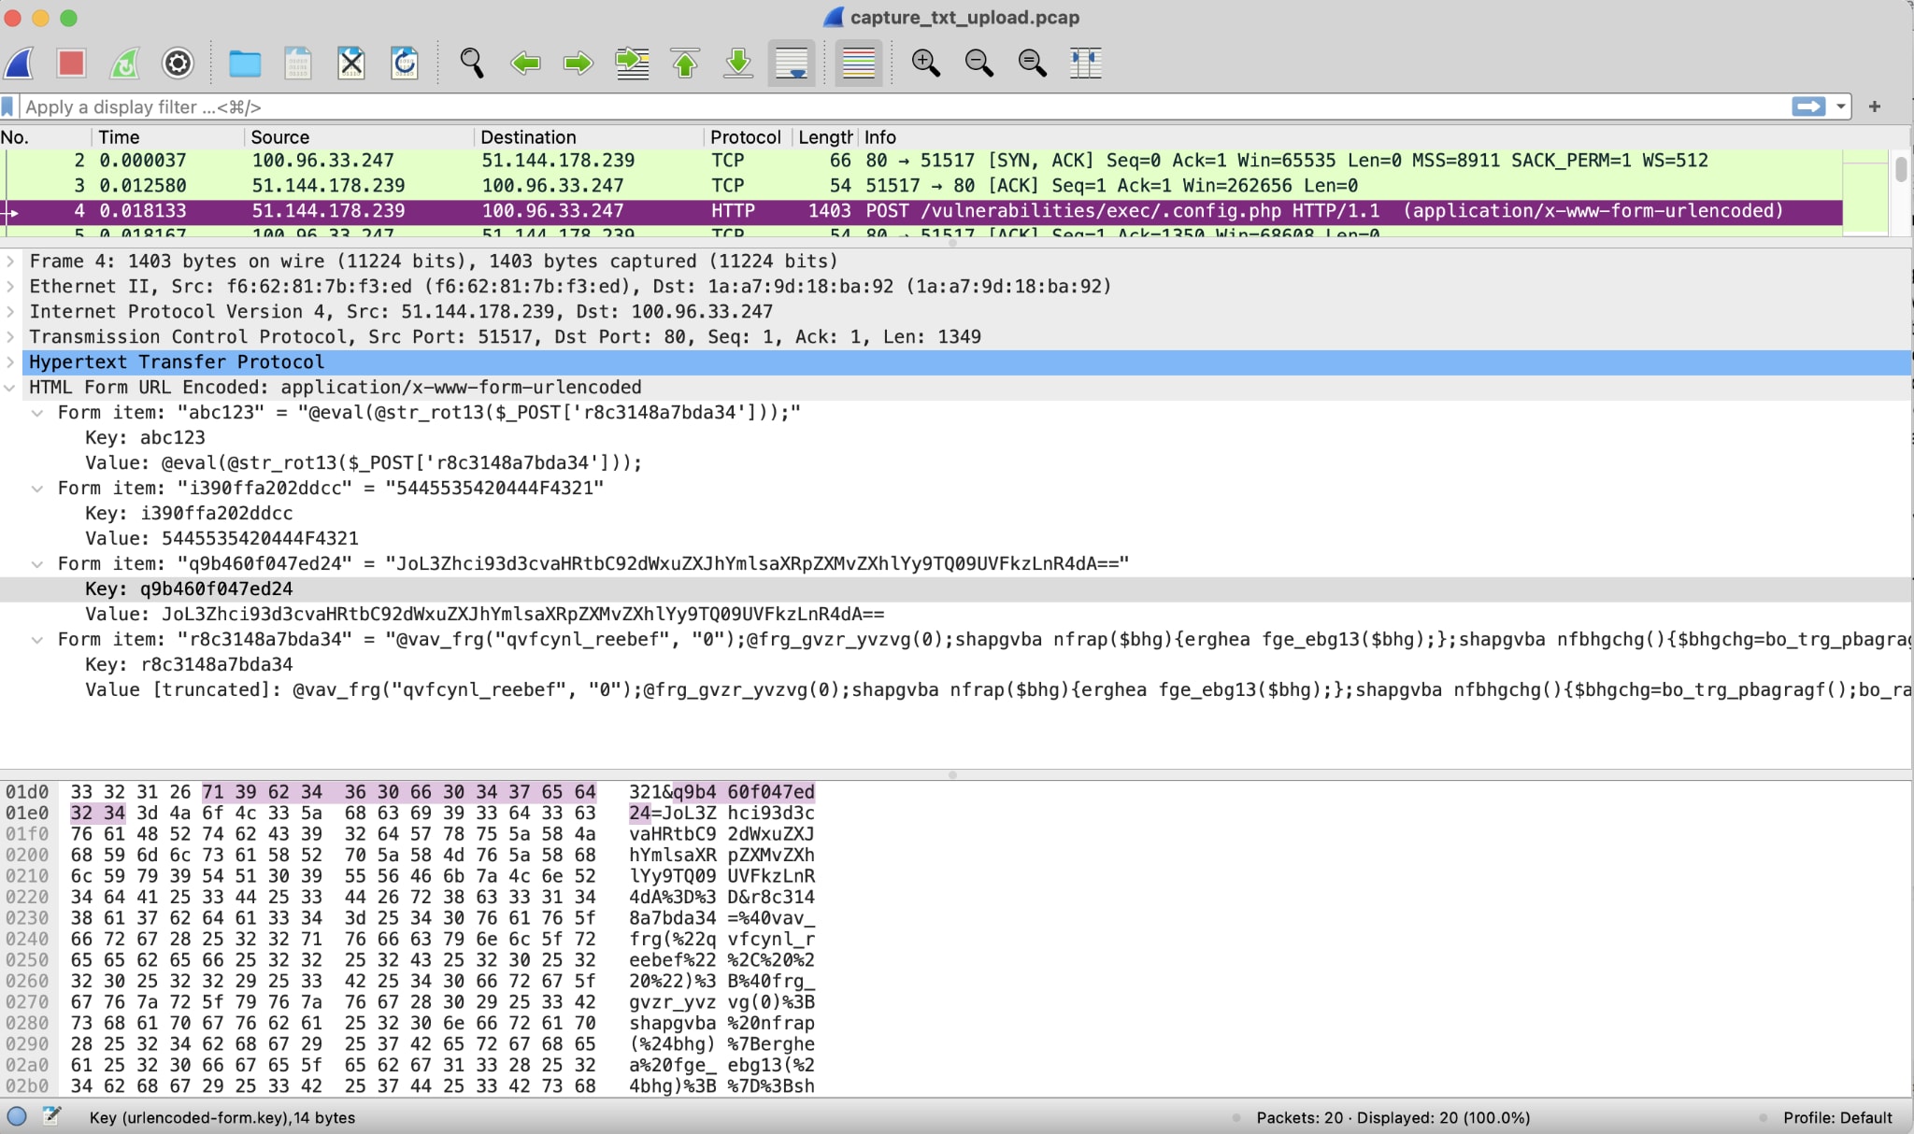Sort by Length column header
Screen dimensions: 1914x1134
click(825, 137)
